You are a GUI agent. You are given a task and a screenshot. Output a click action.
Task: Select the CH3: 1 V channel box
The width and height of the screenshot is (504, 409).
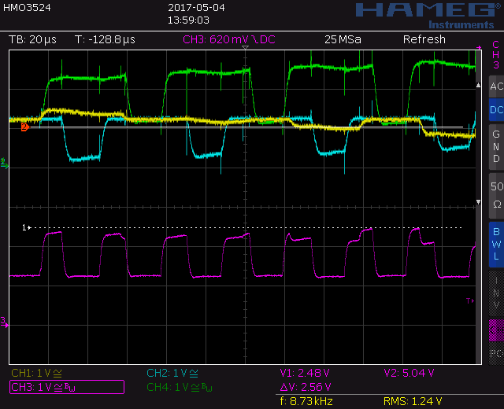tap(67, 387)
